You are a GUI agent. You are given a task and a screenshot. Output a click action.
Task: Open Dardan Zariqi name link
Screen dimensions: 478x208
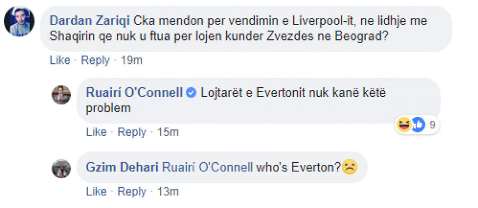click(x=90, y=21)
